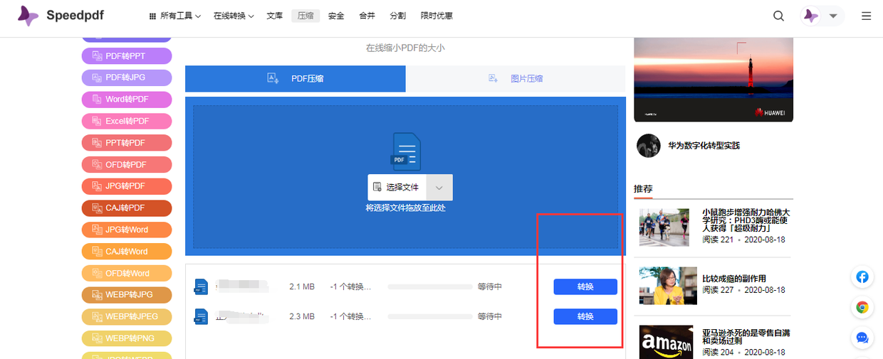The width and height of the screenshot is (883, 359).
Task: Expand the user avatar dropdown
Action: (822, 16)
